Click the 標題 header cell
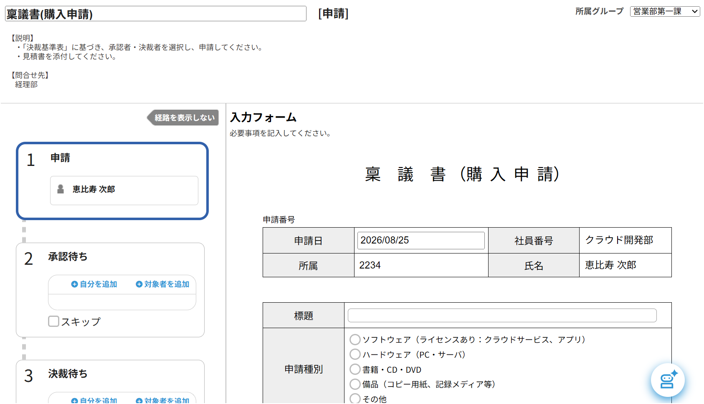704x404 pixels. [304, 316]
